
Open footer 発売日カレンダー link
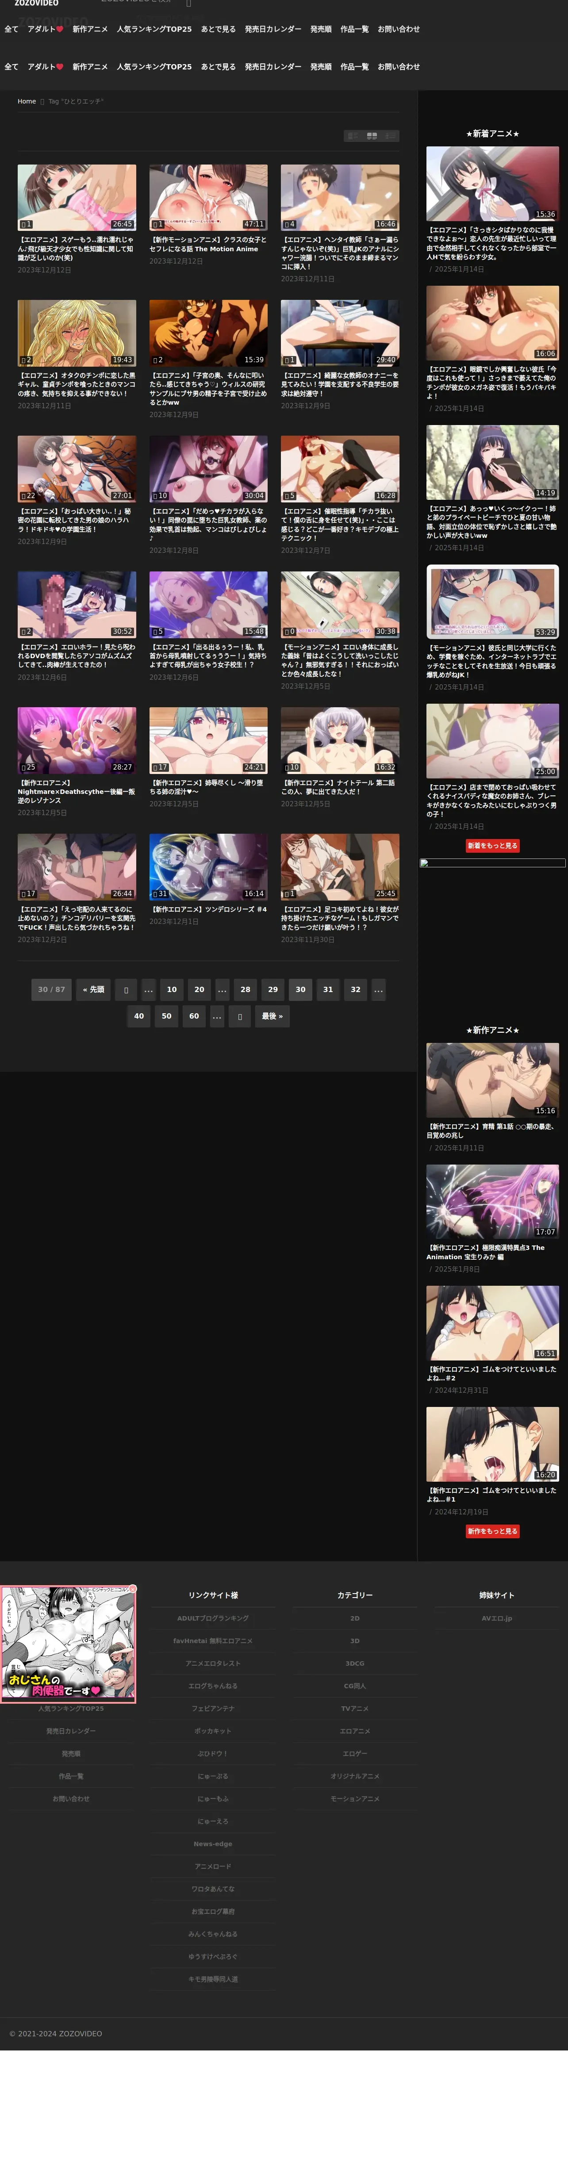71,1731
